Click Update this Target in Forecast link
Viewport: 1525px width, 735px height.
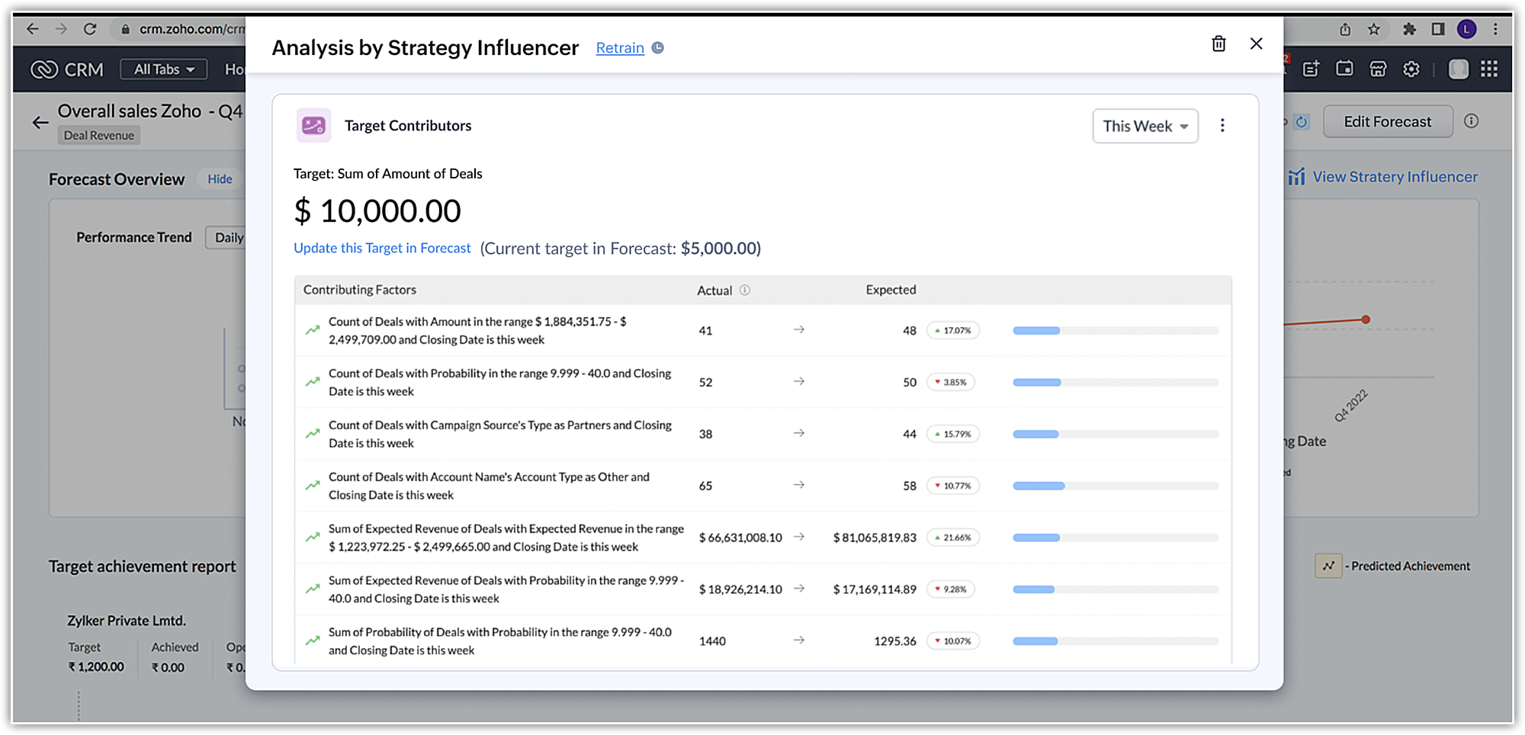pyautogui.click(x=382, y=249)
